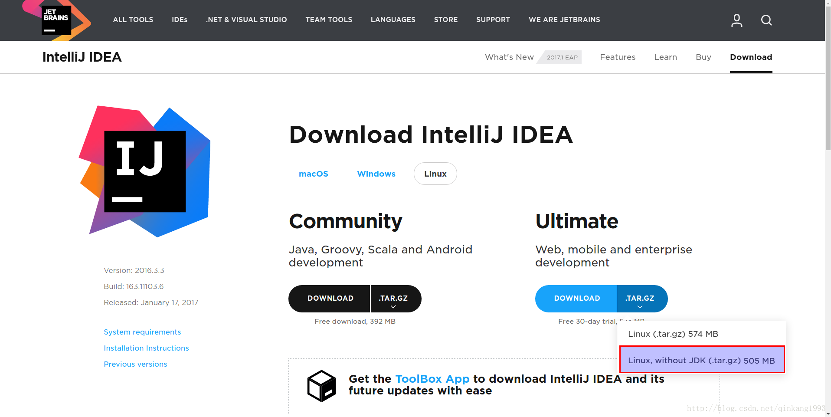Switch to Windows platform
Viewport: 831px width, 417px height.
(376, 174)
